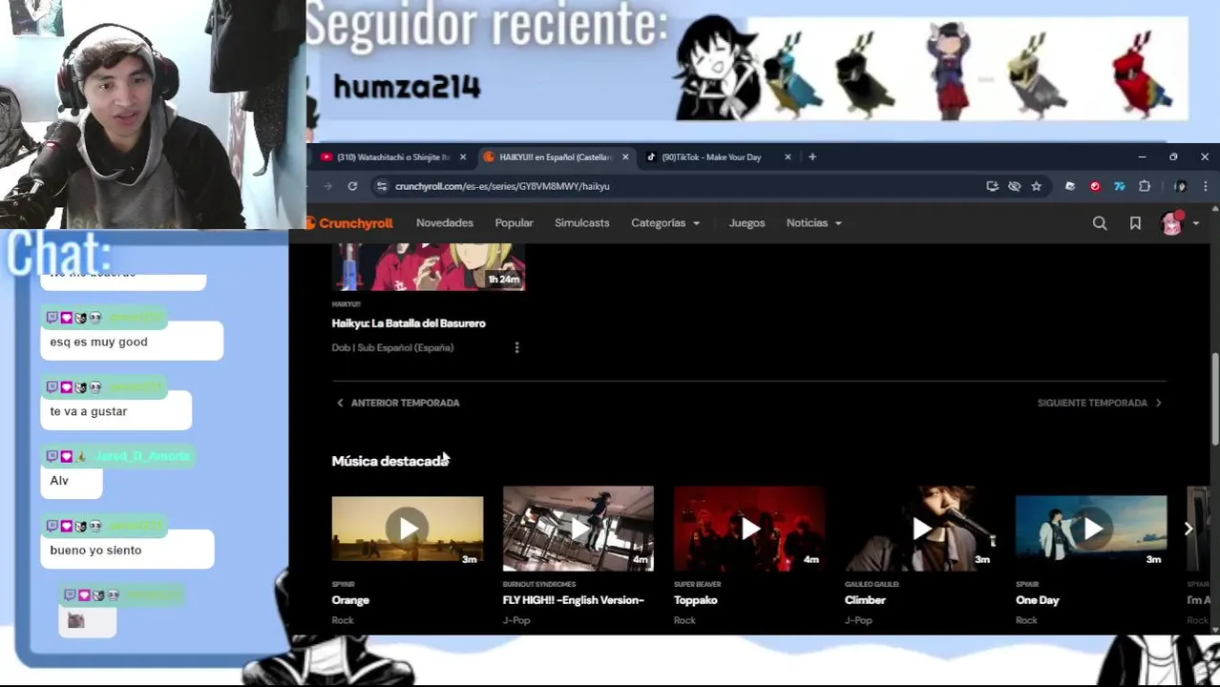Viewport: 1220px width, 687px height.
Task: Open the red circular extension icon
Action: [1095, 186]
